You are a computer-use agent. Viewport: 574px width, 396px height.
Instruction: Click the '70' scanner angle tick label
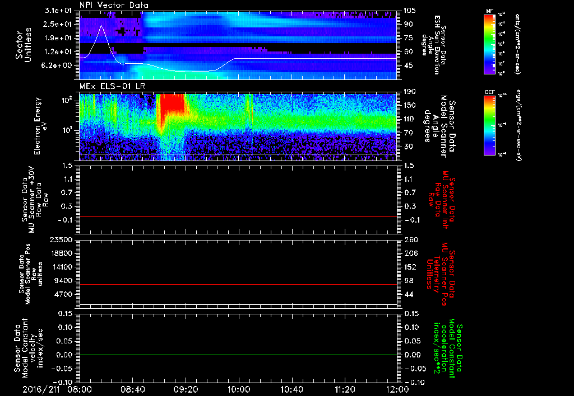(409, 133)
